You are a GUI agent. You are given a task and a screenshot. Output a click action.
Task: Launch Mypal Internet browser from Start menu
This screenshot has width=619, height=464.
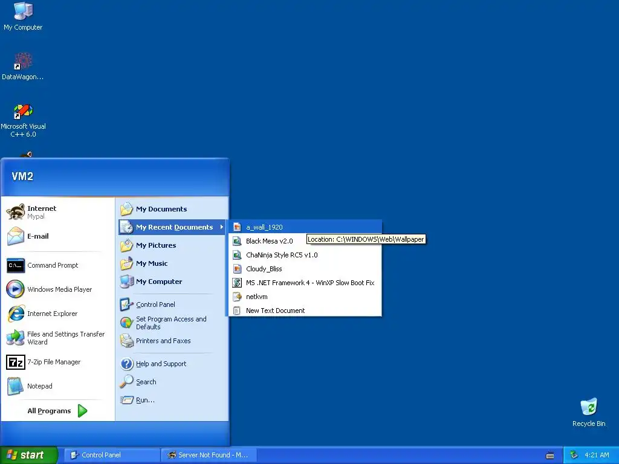click(x=57, y=212)
